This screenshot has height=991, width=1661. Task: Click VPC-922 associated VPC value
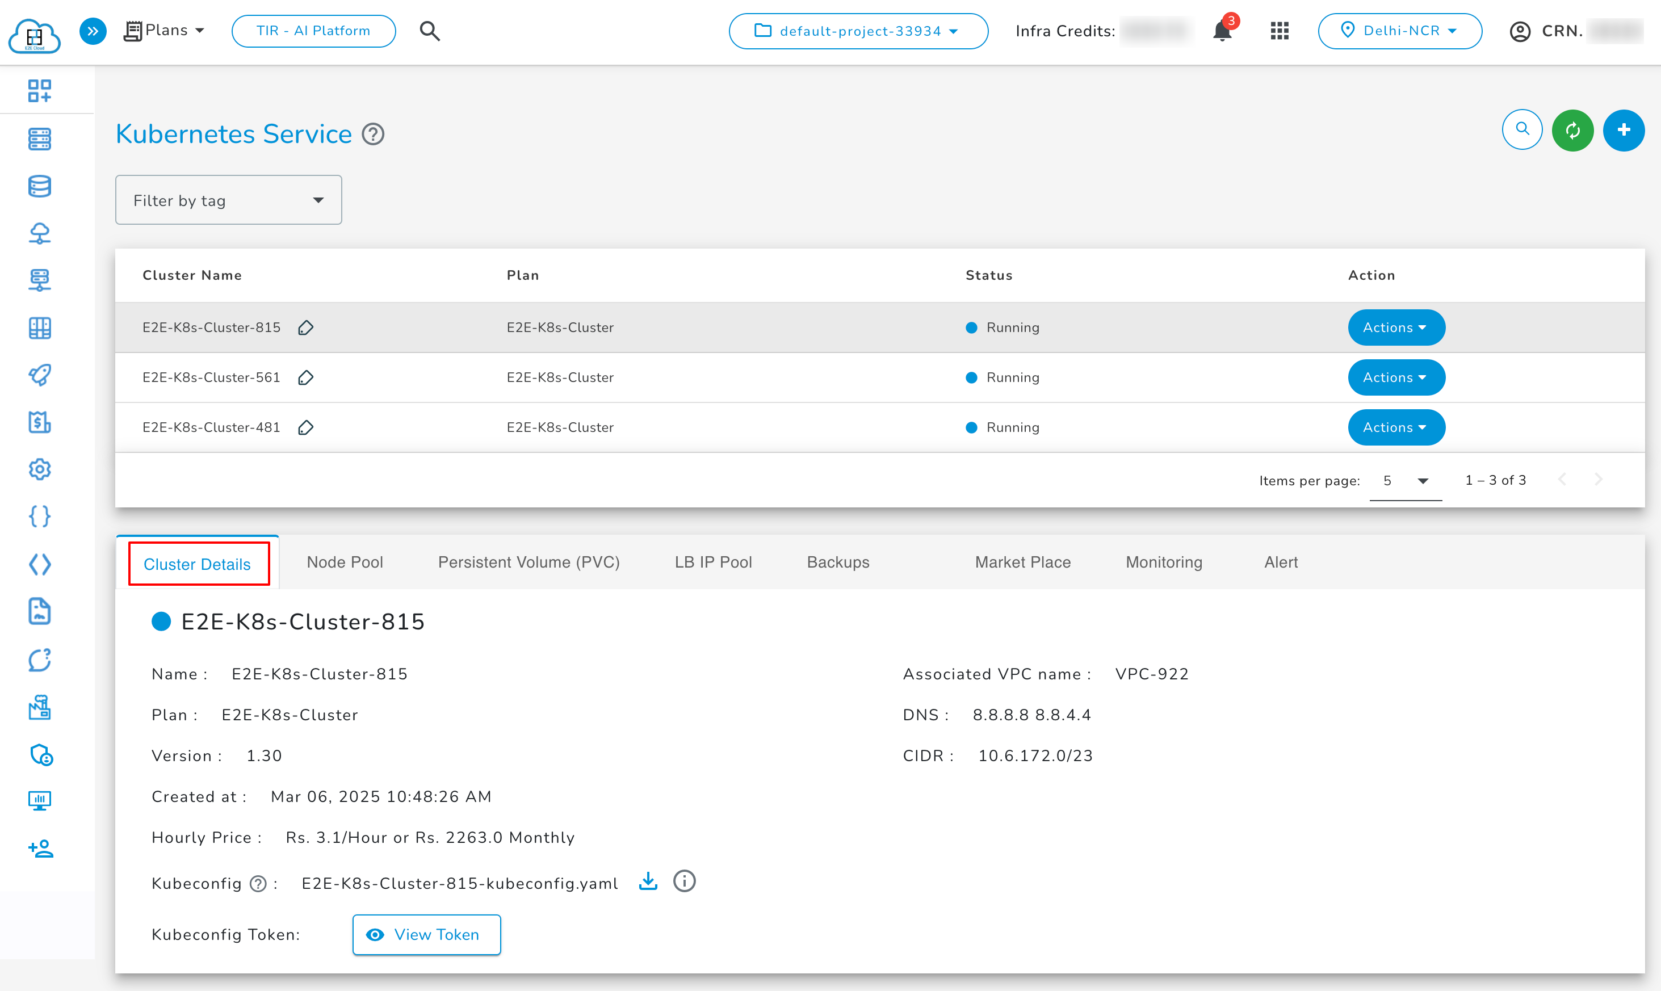pyautogui.click(x=1152, y=674)
